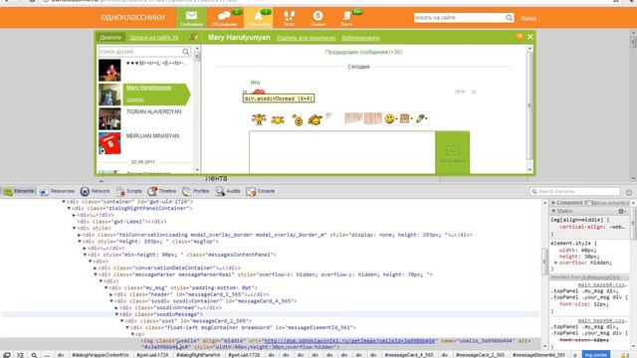The image size is (637, 358).
Task: Insert the second smiley with purple pom-poms
Action: (278, 120)
